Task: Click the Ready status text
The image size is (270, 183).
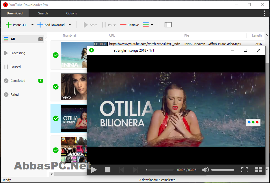Action: (x=6, y=180)
